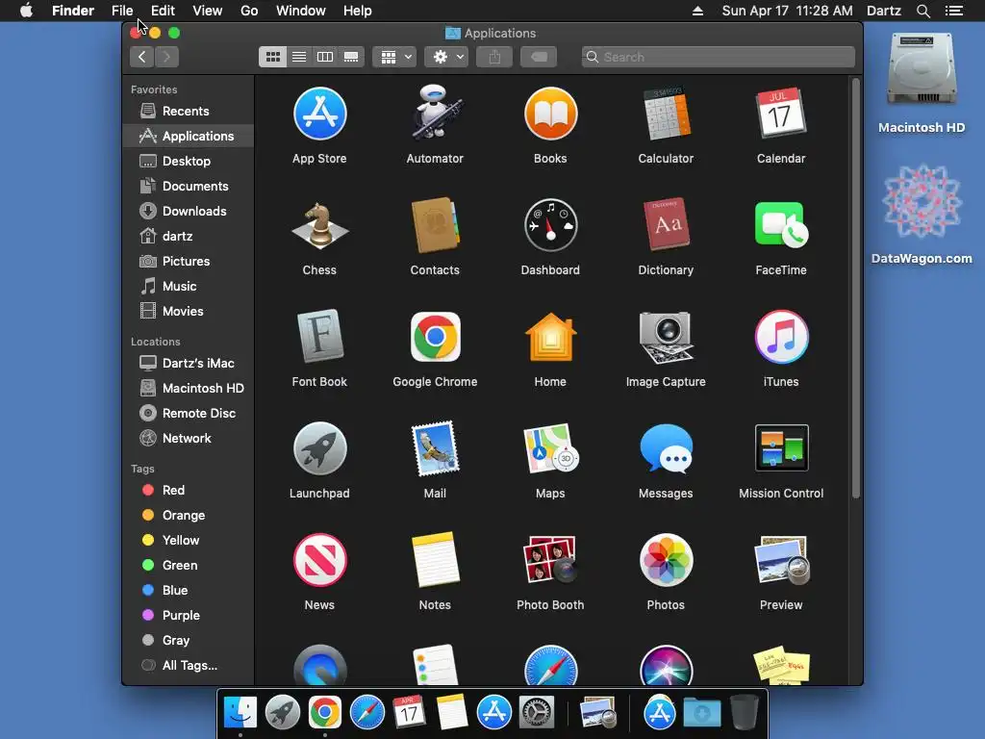Switch to gallery view
The image size is (985, 739).
pyautogui.click(x=351, y=57)
